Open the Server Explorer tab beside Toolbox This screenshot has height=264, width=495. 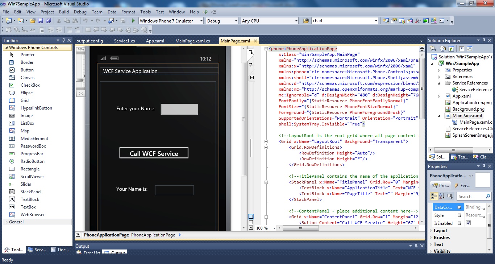pos(37,250)
